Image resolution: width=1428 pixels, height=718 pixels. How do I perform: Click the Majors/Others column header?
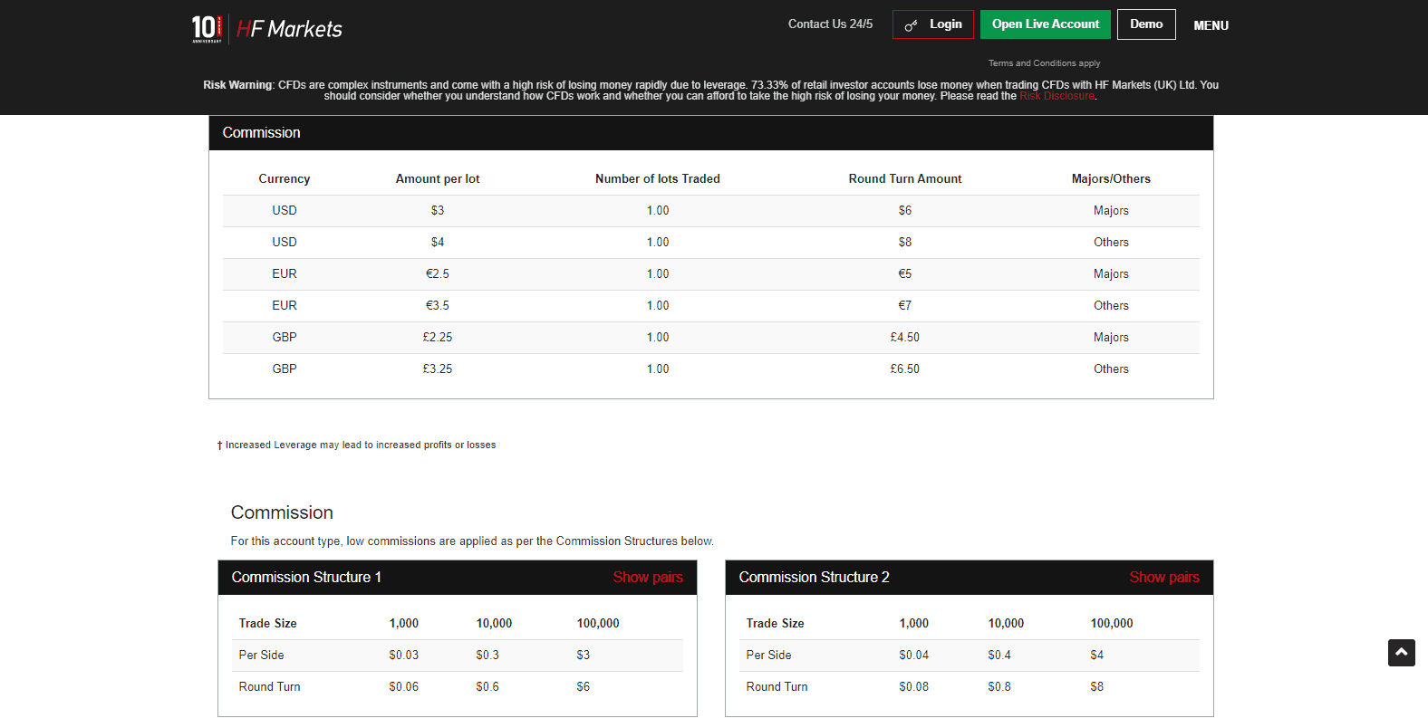[1111, 179]
